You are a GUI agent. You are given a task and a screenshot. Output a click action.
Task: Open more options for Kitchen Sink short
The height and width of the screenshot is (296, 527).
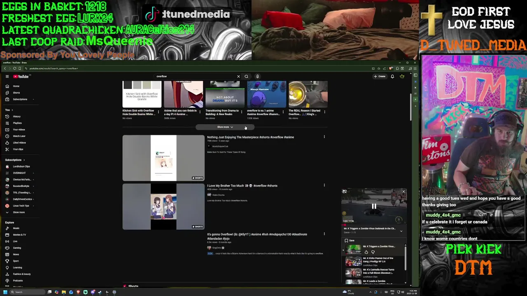(x=159, y=112)
